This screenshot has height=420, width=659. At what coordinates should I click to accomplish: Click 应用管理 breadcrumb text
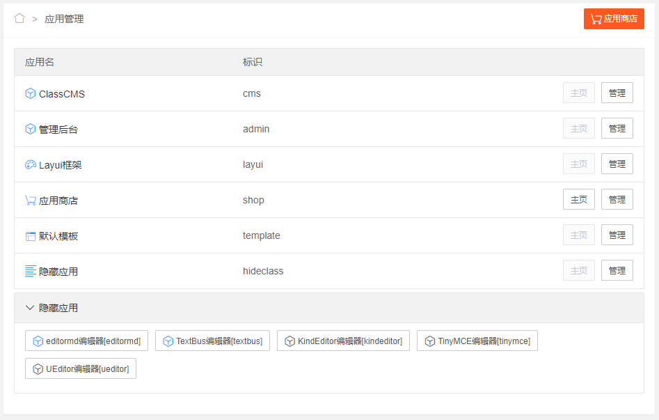click(64, 19)
